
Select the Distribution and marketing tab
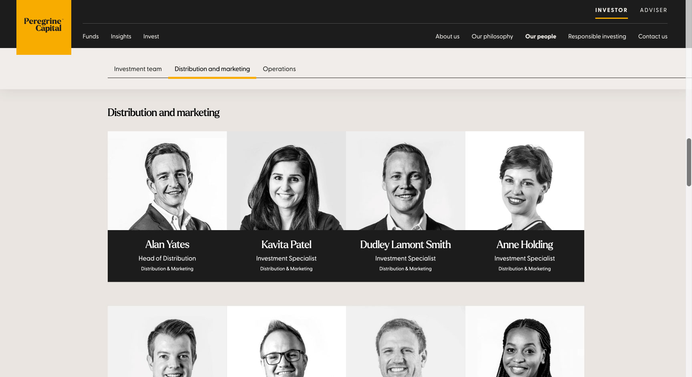212,69
